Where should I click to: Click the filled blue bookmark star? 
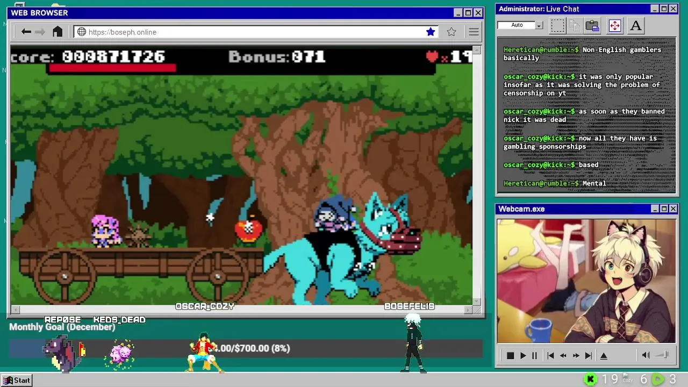point(431,32)
